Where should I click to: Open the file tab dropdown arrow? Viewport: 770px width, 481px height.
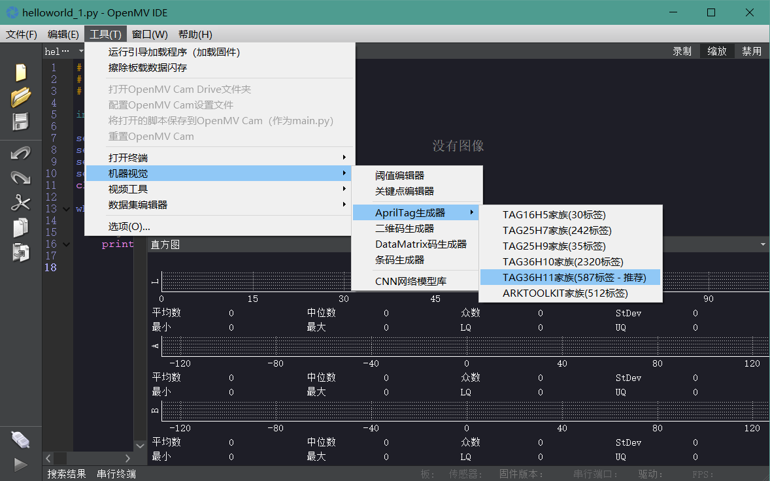point(80,50)
